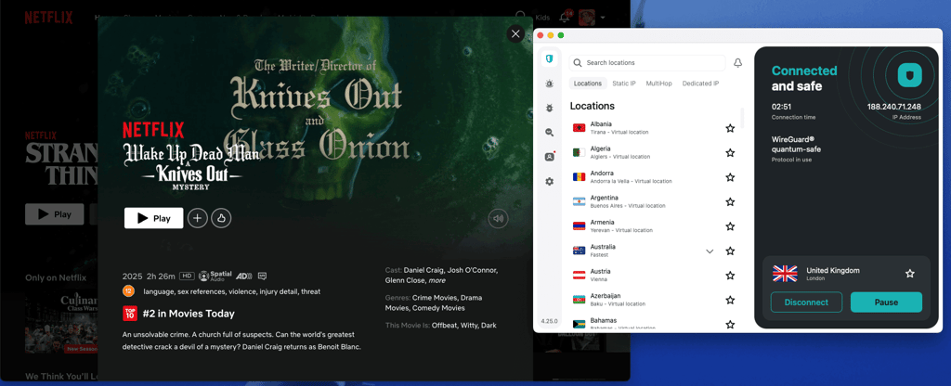This screenshot has width=951, height=386.
Task: Favorite Albania with its star
Action: pos(730,128)
